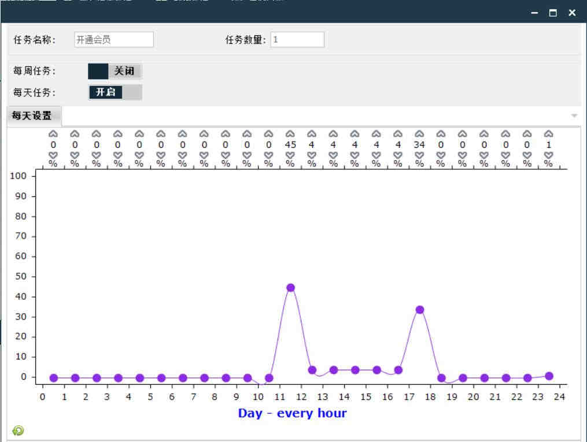This screenshot has width=587, height=442.
Task: Click the chart point for hour 12-13
Action: coord(312,370)
